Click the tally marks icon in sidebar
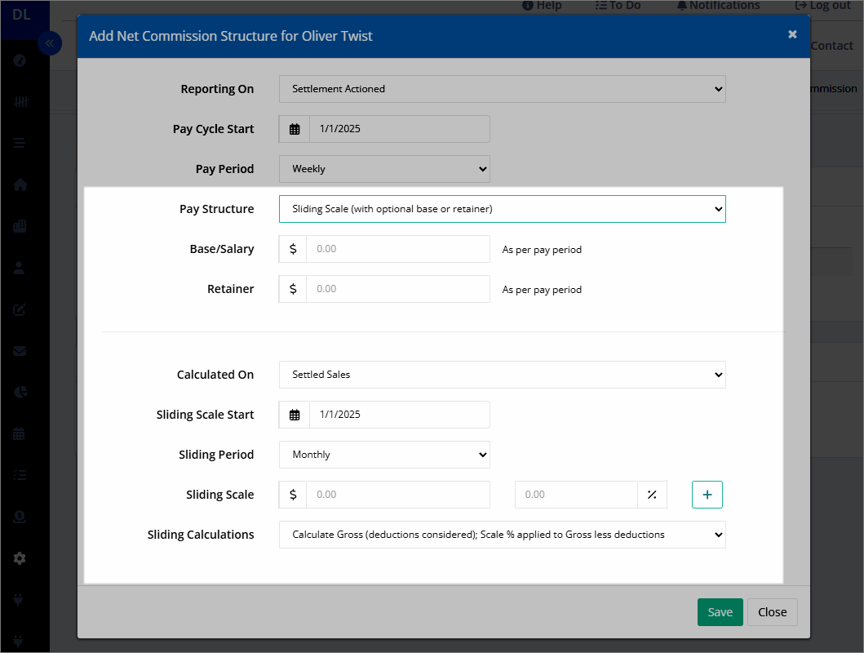864x653 pixels. click(x=21, y=102)
